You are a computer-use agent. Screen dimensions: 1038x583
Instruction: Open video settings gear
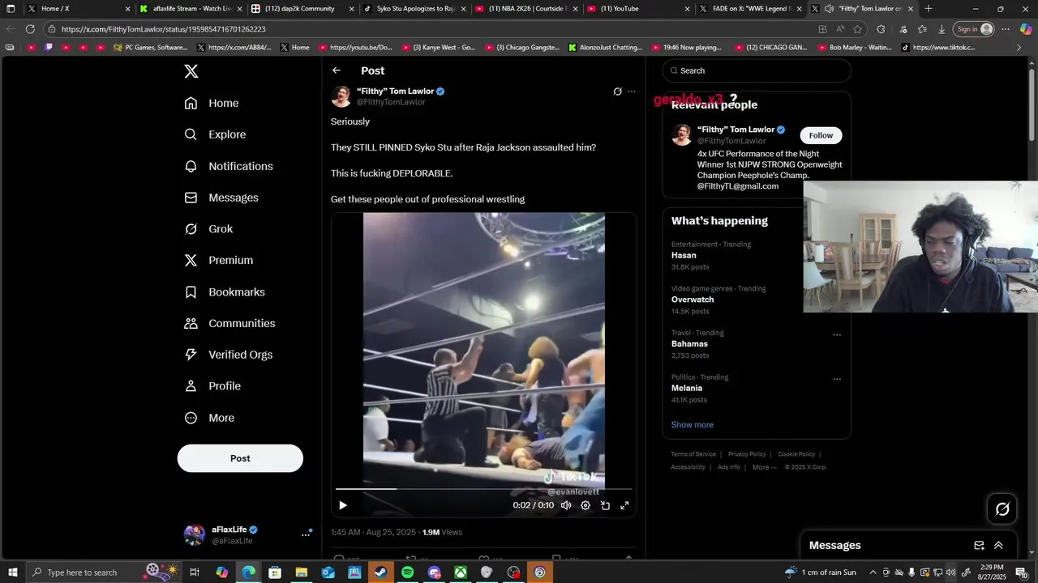coord(585,505)
